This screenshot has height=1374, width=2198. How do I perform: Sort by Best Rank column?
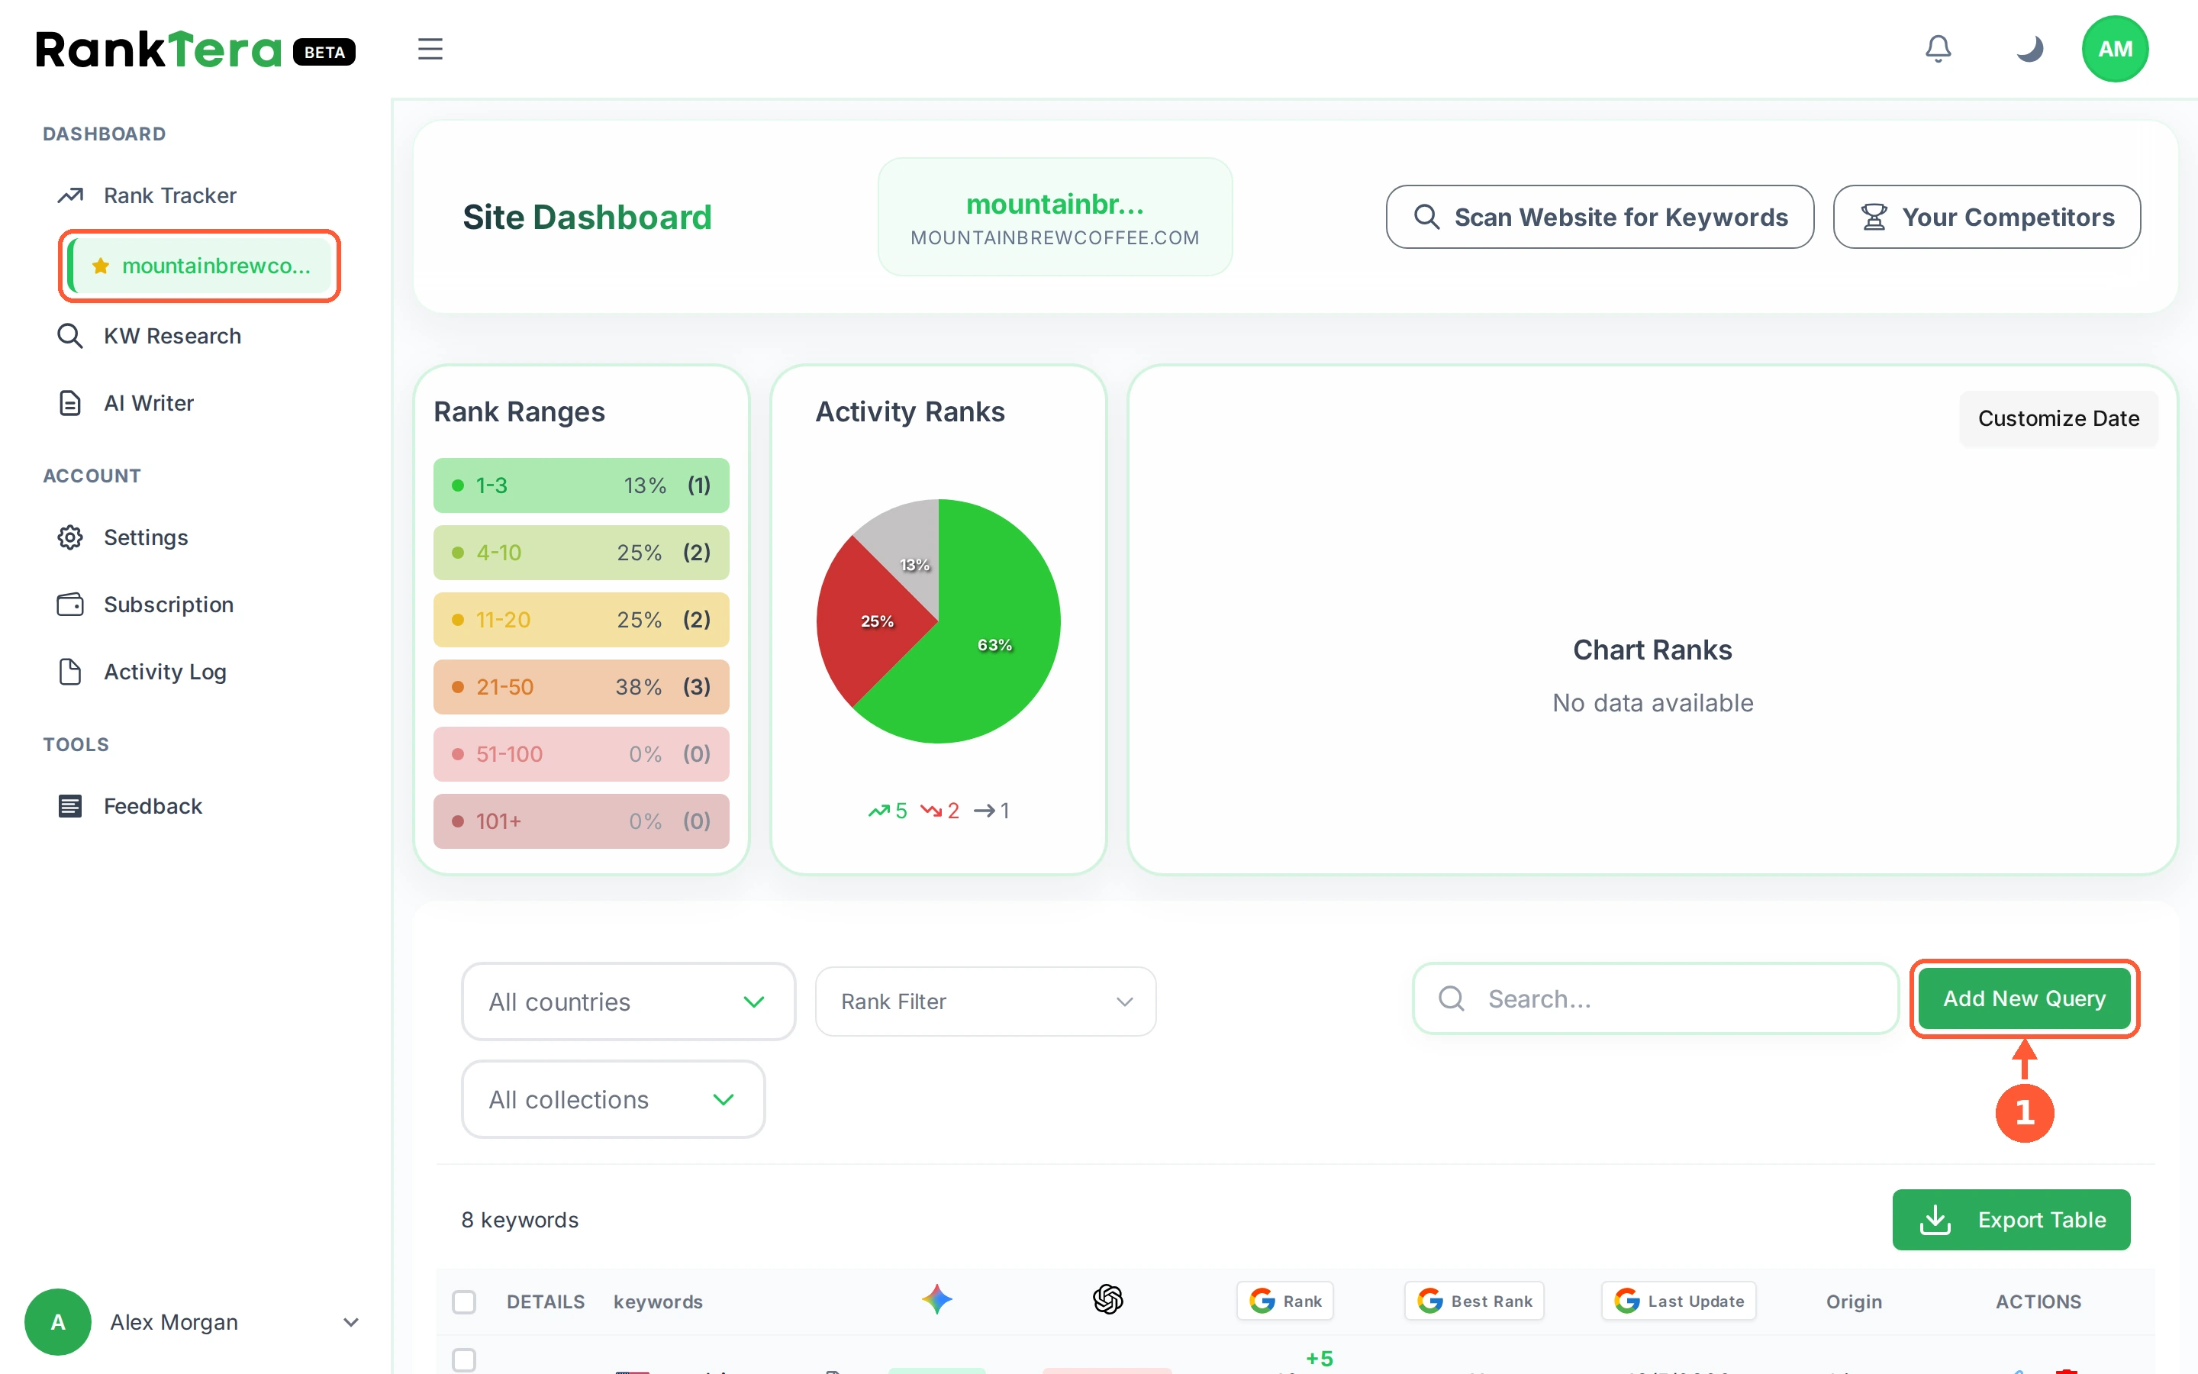coord(1474,1301)
